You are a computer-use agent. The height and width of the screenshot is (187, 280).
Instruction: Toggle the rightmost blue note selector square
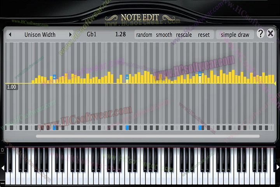pyautogui.click(x=200, y=128)
